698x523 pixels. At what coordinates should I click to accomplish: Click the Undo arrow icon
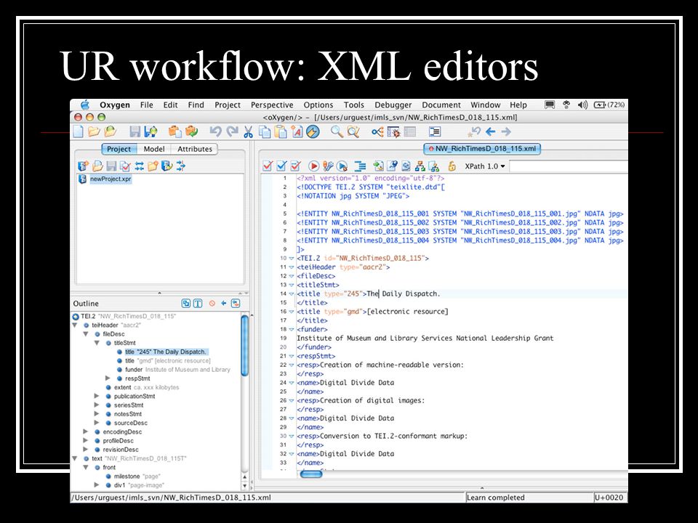point(215,131)
